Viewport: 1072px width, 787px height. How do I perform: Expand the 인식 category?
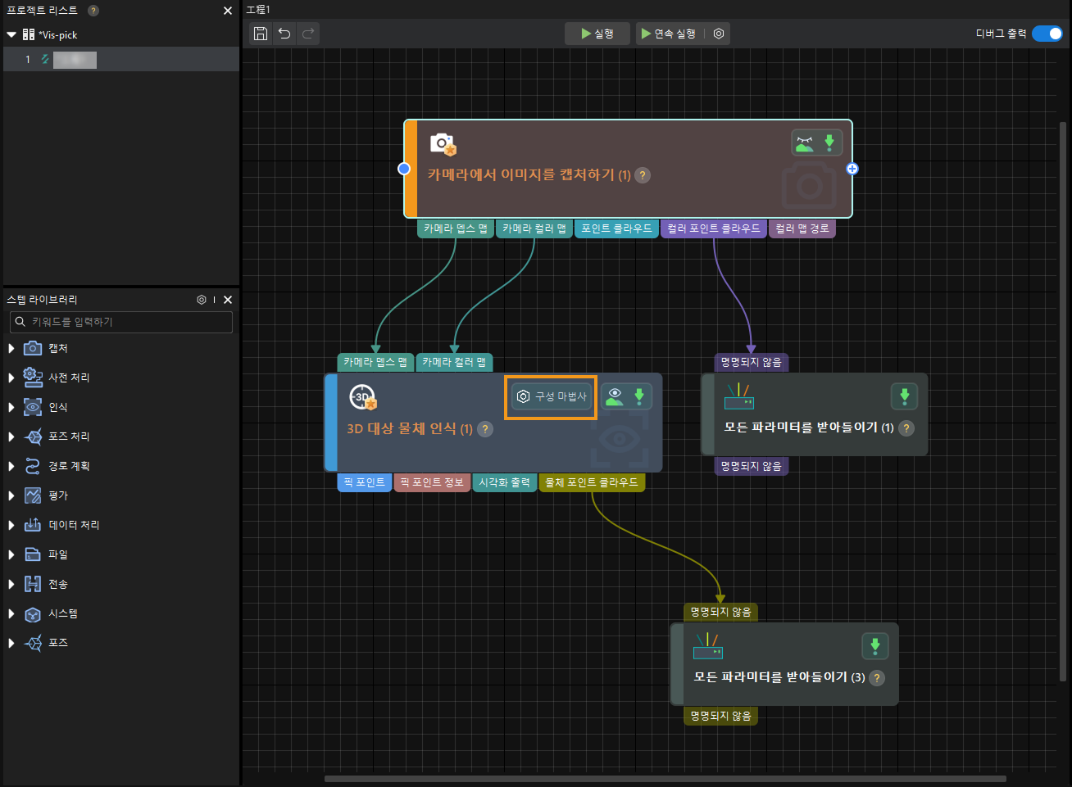click(x=11, y=407)
